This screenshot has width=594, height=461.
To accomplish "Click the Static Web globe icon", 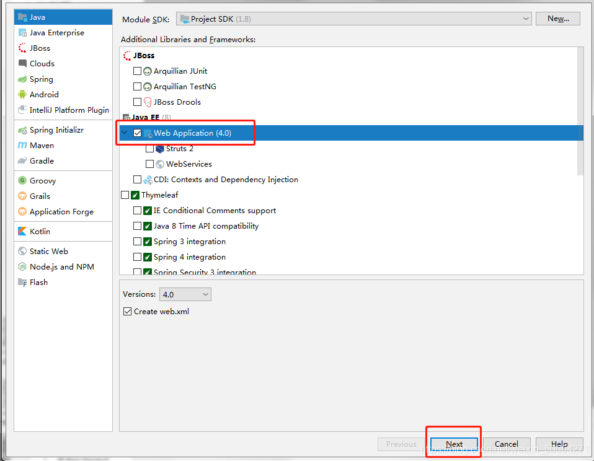I will point(22,252).
